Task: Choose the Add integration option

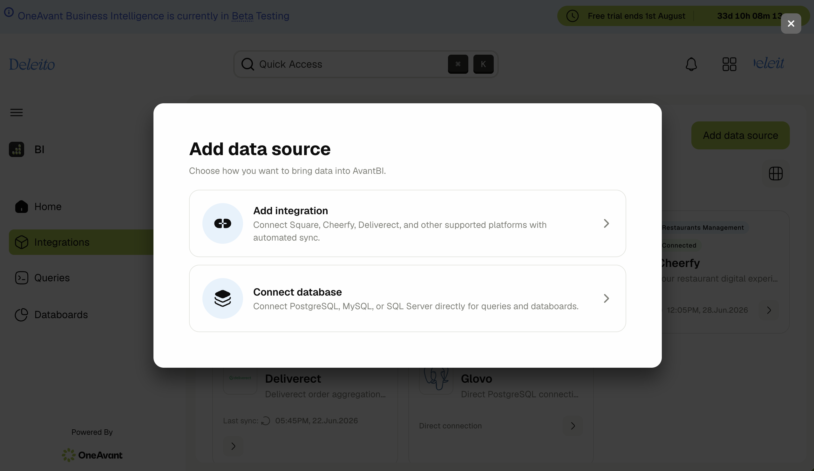Action: tap(407, 223)
